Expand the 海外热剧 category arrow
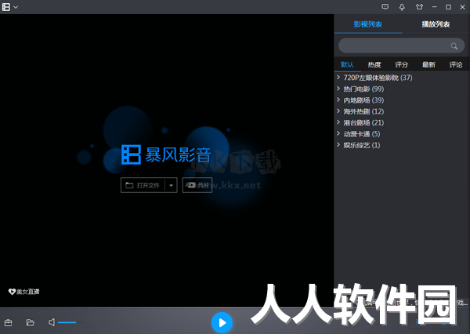 (x=338, y=111)
